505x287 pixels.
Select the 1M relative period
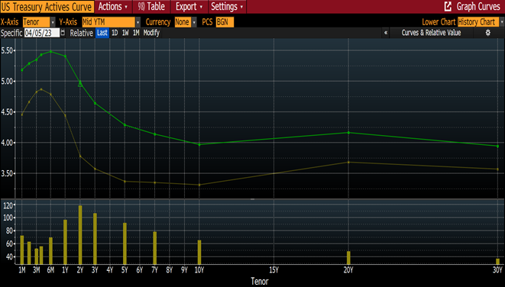[x=136, y=33]
